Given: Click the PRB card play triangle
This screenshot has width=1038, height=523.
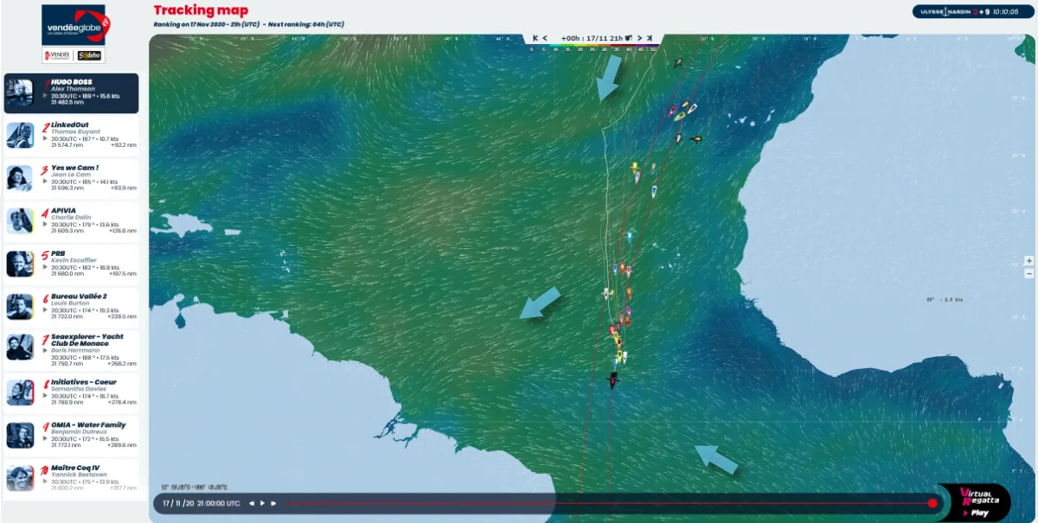Looking at the screenshot, I should [x=45, y=267].
